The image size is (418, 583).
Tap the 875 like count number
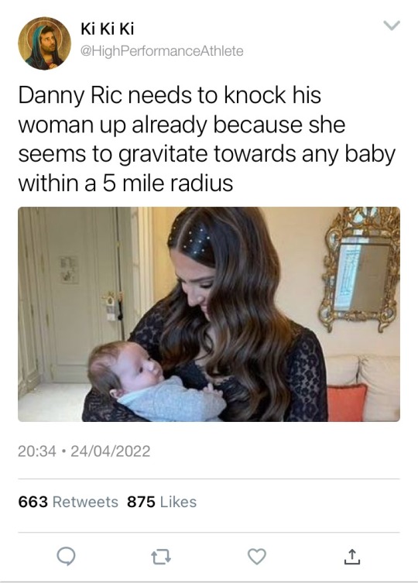coord(141,502)
